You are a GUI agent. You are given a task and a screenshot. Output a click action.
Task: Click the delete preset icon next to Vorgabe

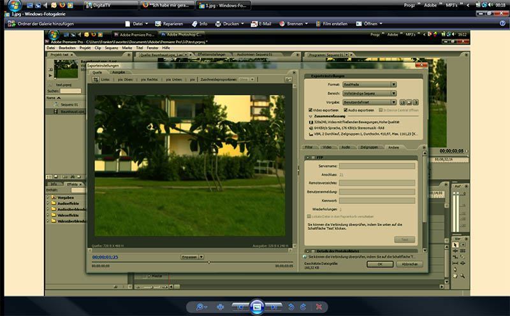[x=416, y=102]
